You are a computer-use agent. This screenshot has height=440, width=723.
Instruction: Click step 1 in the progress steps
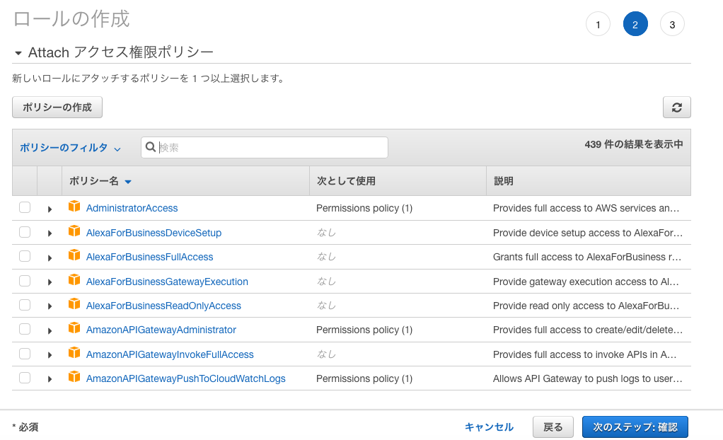598,23
